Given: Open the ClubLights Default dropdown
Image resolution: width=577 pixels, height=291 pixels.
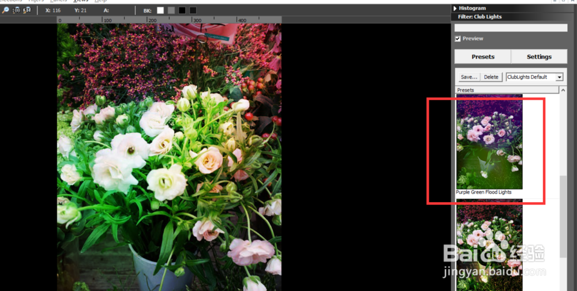Looking at the screenshot, I should click(535, 77).
